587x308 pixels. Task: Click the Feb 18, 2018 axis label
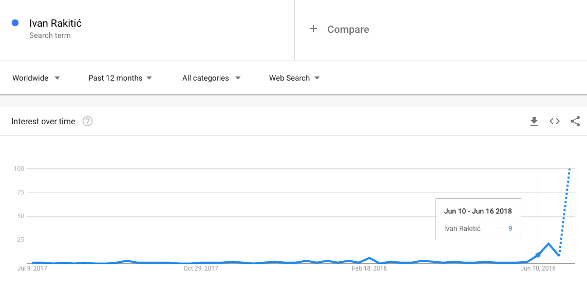[369, 268]
